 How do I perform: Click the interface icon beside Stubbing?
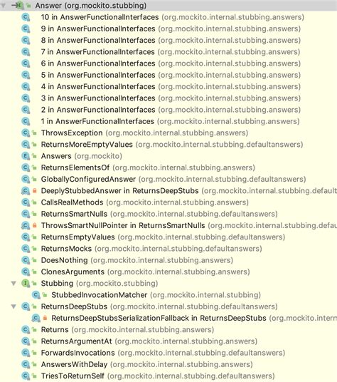click(x=26, y=284)
